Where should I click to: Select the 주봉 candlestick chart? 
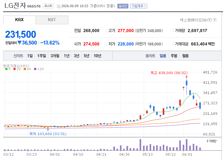tap(174, 56)
